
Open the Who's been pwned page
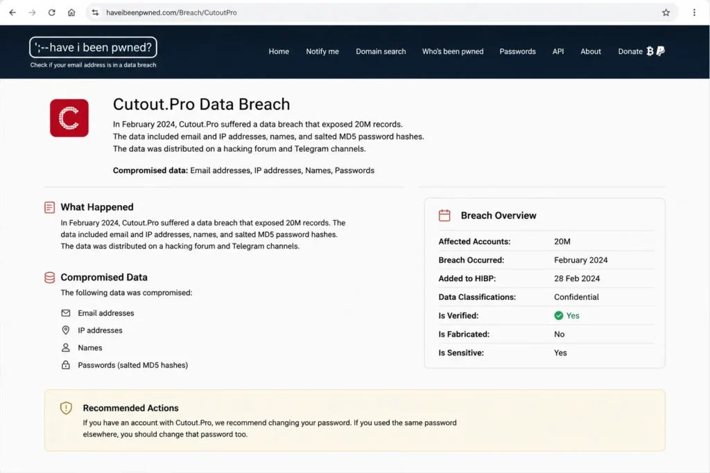(453, 51)
